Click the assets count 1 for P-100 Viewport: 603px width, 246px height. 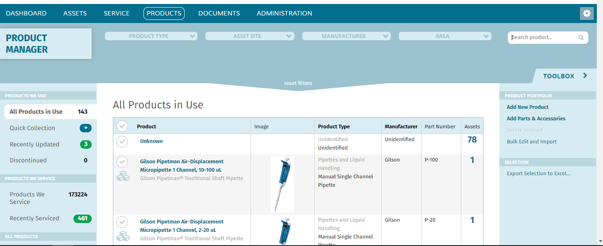point(472,160)
